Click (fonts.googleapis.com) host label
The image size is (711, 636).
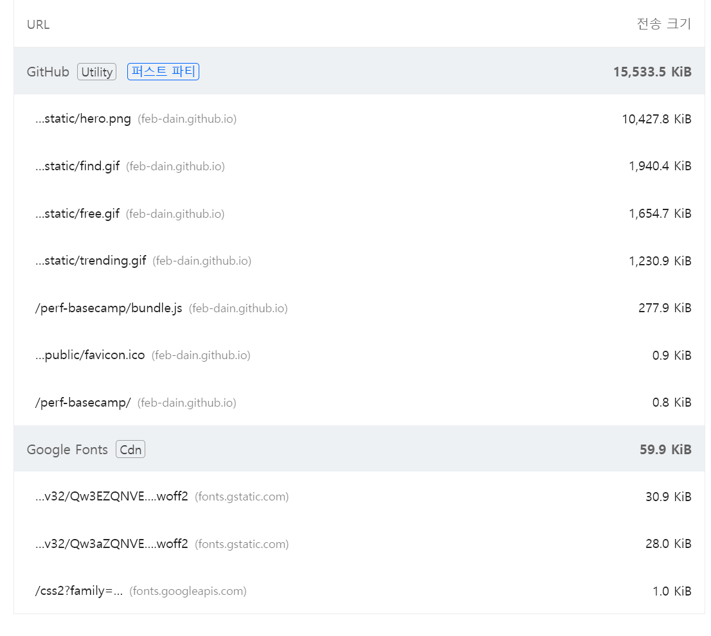pyautogui.click(x=188, y=592)
